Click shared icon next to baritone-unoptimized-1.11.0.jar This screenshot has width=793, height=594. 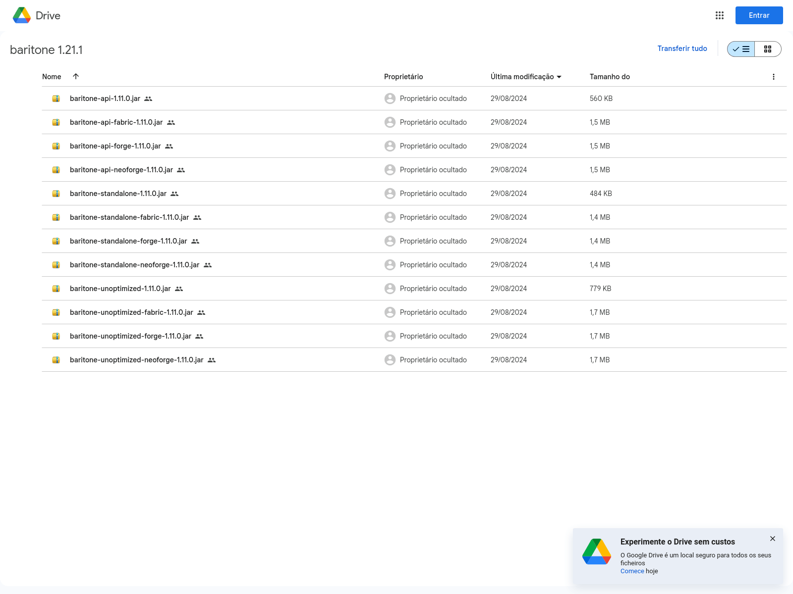(179, 289)
